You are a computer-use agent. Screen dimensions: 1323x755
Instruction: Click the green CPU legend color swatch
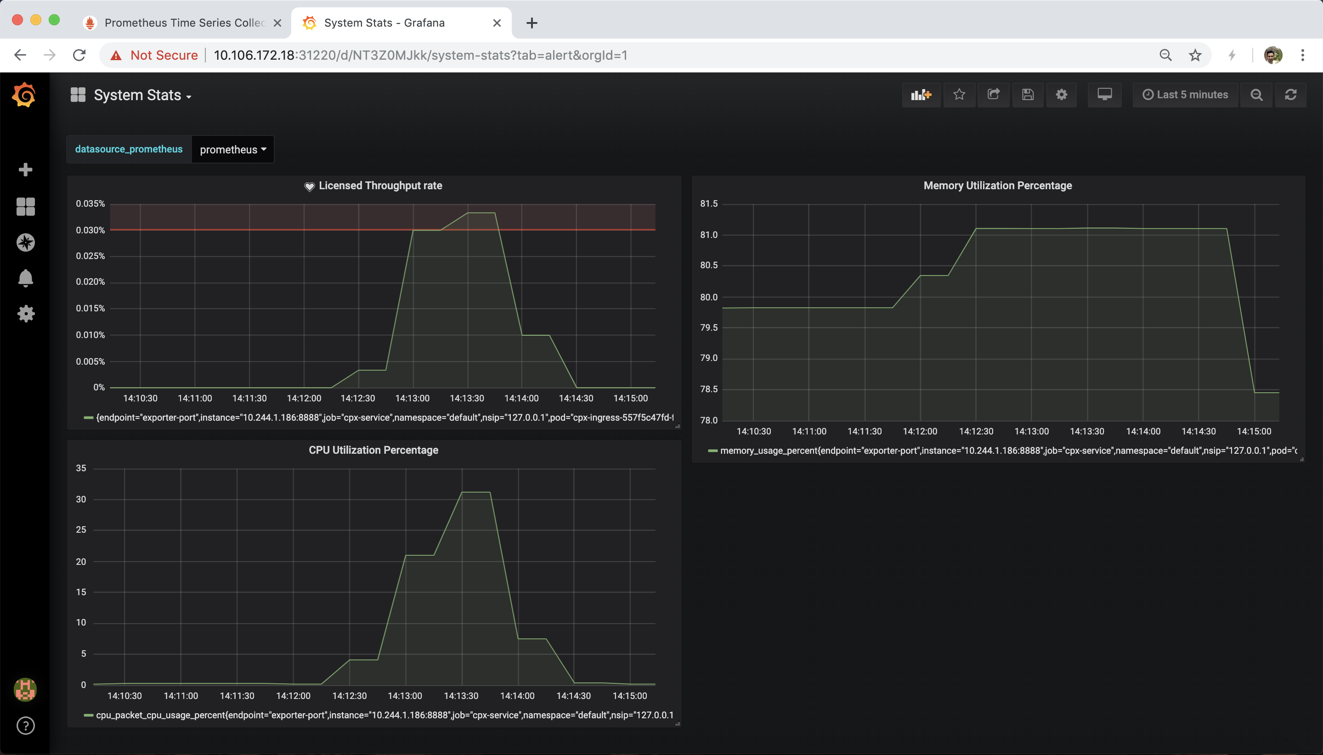click(88, 716)
